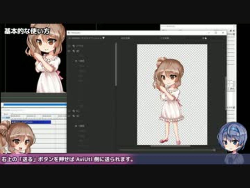Toggle visibility of the topmost layer in tree
Image resolution: width=250 pixels, height=188 pixels.
69,46
